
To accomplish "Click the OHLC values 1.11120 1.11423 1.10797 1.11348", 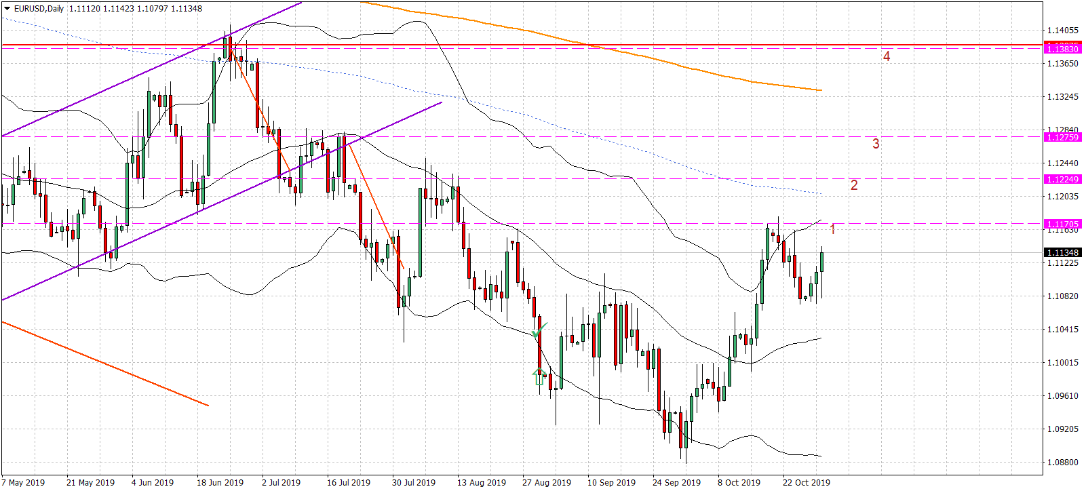I will (x=136, y=9).
